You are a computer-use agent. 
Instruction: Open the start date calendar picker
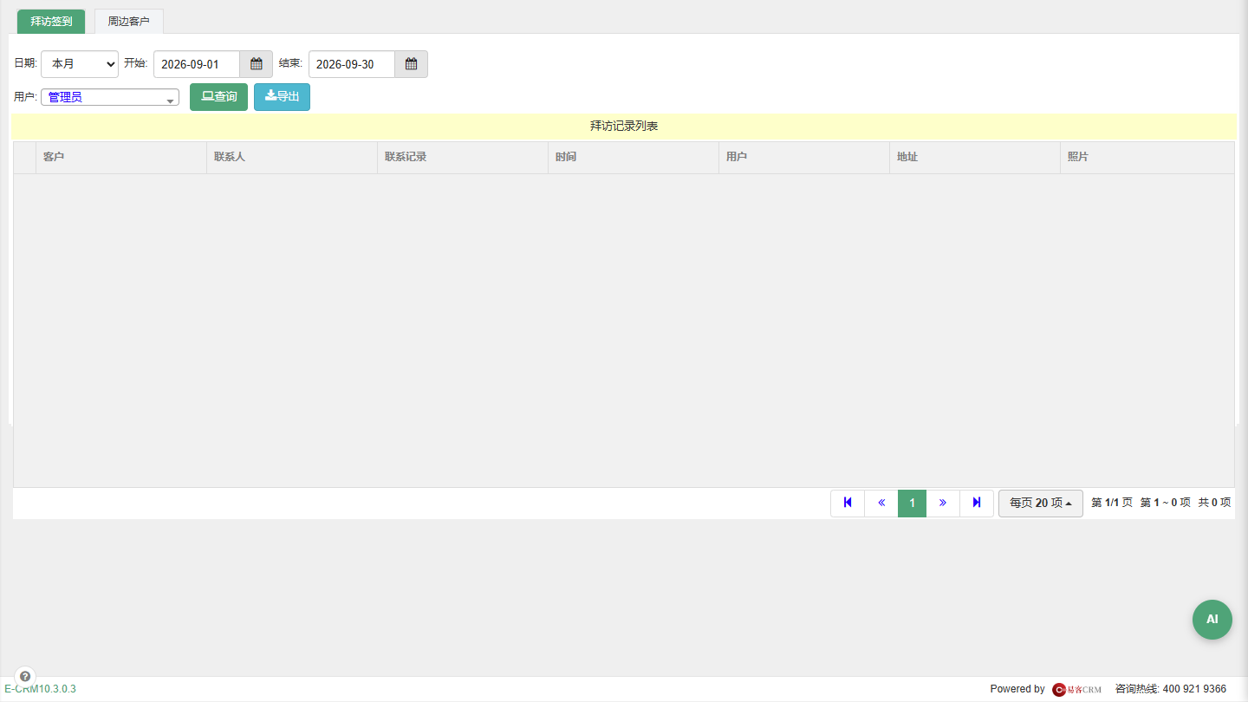click(x=256, y=64)
